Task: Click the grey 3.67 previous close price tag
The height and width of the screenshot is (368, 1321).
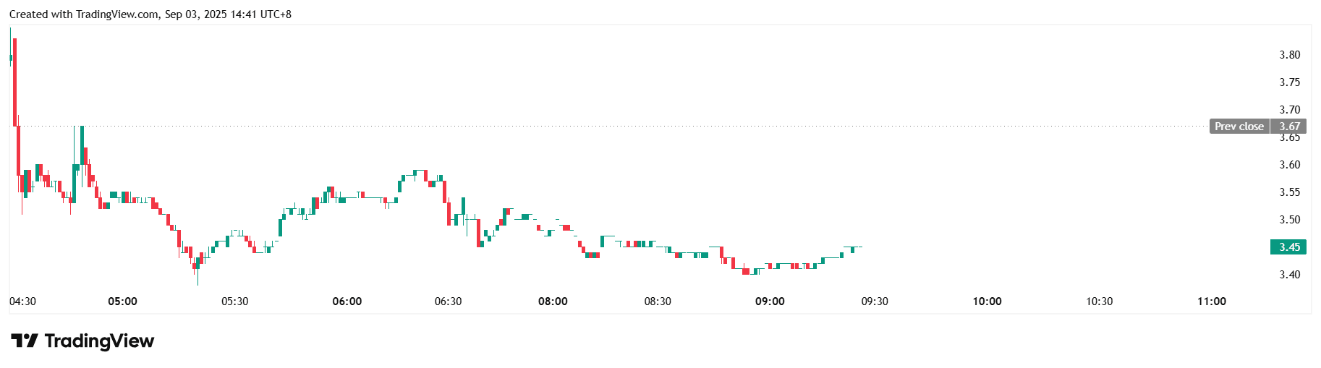Action: click(1289, 127)
